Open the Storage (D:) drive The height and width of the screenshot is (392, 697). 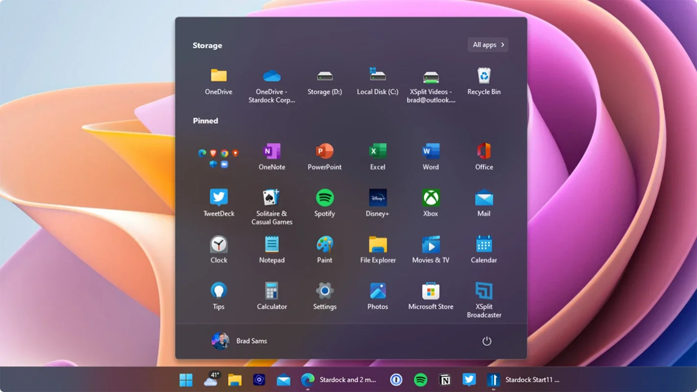tap(325, 82)
